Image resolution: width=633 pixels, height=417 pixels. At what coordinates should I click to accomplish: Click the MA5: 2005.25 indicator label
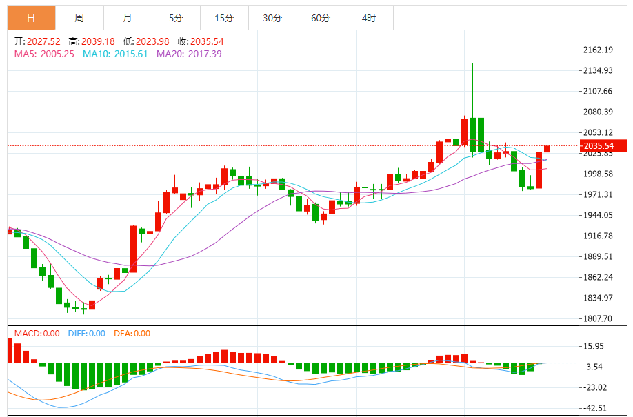[x=44, y=54]
